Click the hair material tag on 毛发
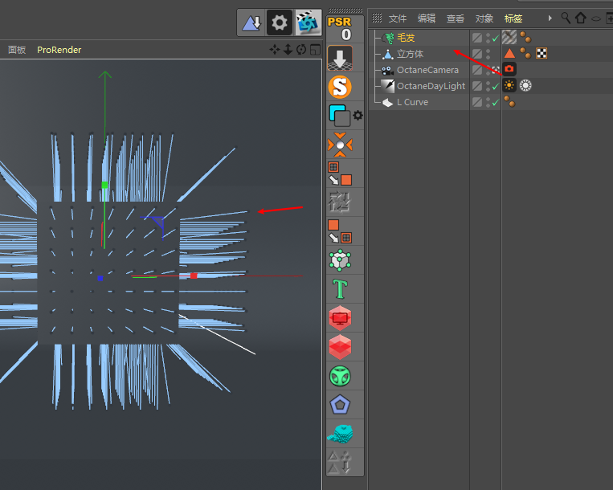Screen dimensions: 613x490 pos(509,38)
